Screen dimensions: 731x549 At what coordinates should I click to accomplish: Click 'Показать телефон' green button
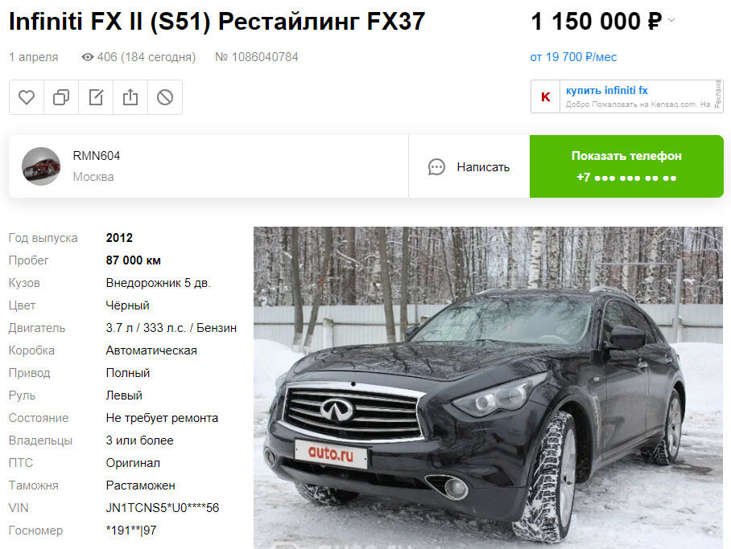(x=626, y=166)
